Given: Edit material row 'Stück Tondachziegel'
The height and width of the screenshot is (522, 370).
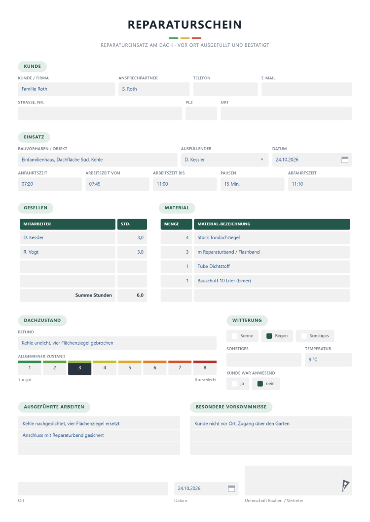Looking at the screenshot, I should (272, 238).
